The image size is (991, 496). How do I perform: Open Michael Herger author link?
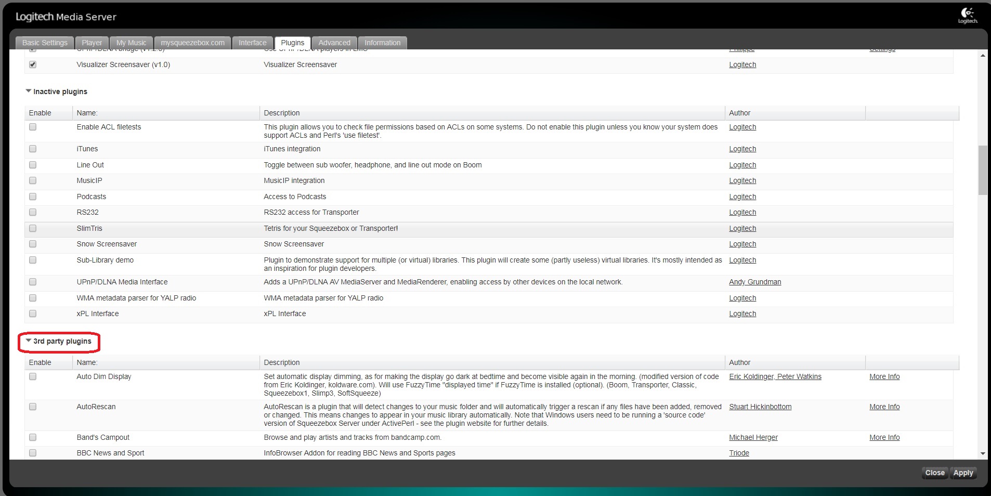tap(753, 437)
